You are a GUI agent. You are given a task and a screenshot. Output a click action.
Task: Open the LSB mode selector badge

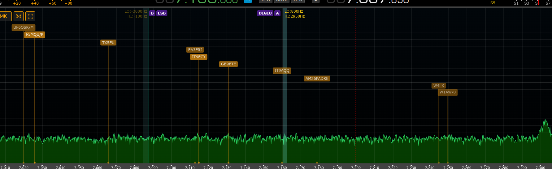tap(162, 13)
